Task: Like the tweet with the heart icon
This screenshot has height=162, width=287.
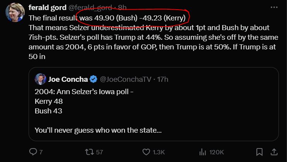Action: [146, 152]
